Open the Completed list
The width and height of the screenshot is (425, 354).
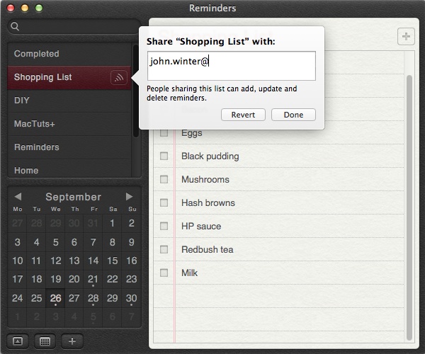click(69, 54)
